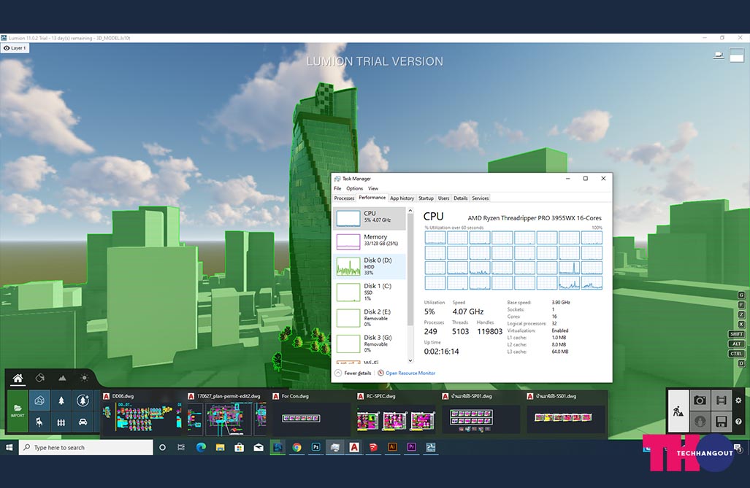Image resolution: width=750 pixels, height=488 pixels.
Task: Open SketchUp from the taskbar
Action: tap(373, 447)
